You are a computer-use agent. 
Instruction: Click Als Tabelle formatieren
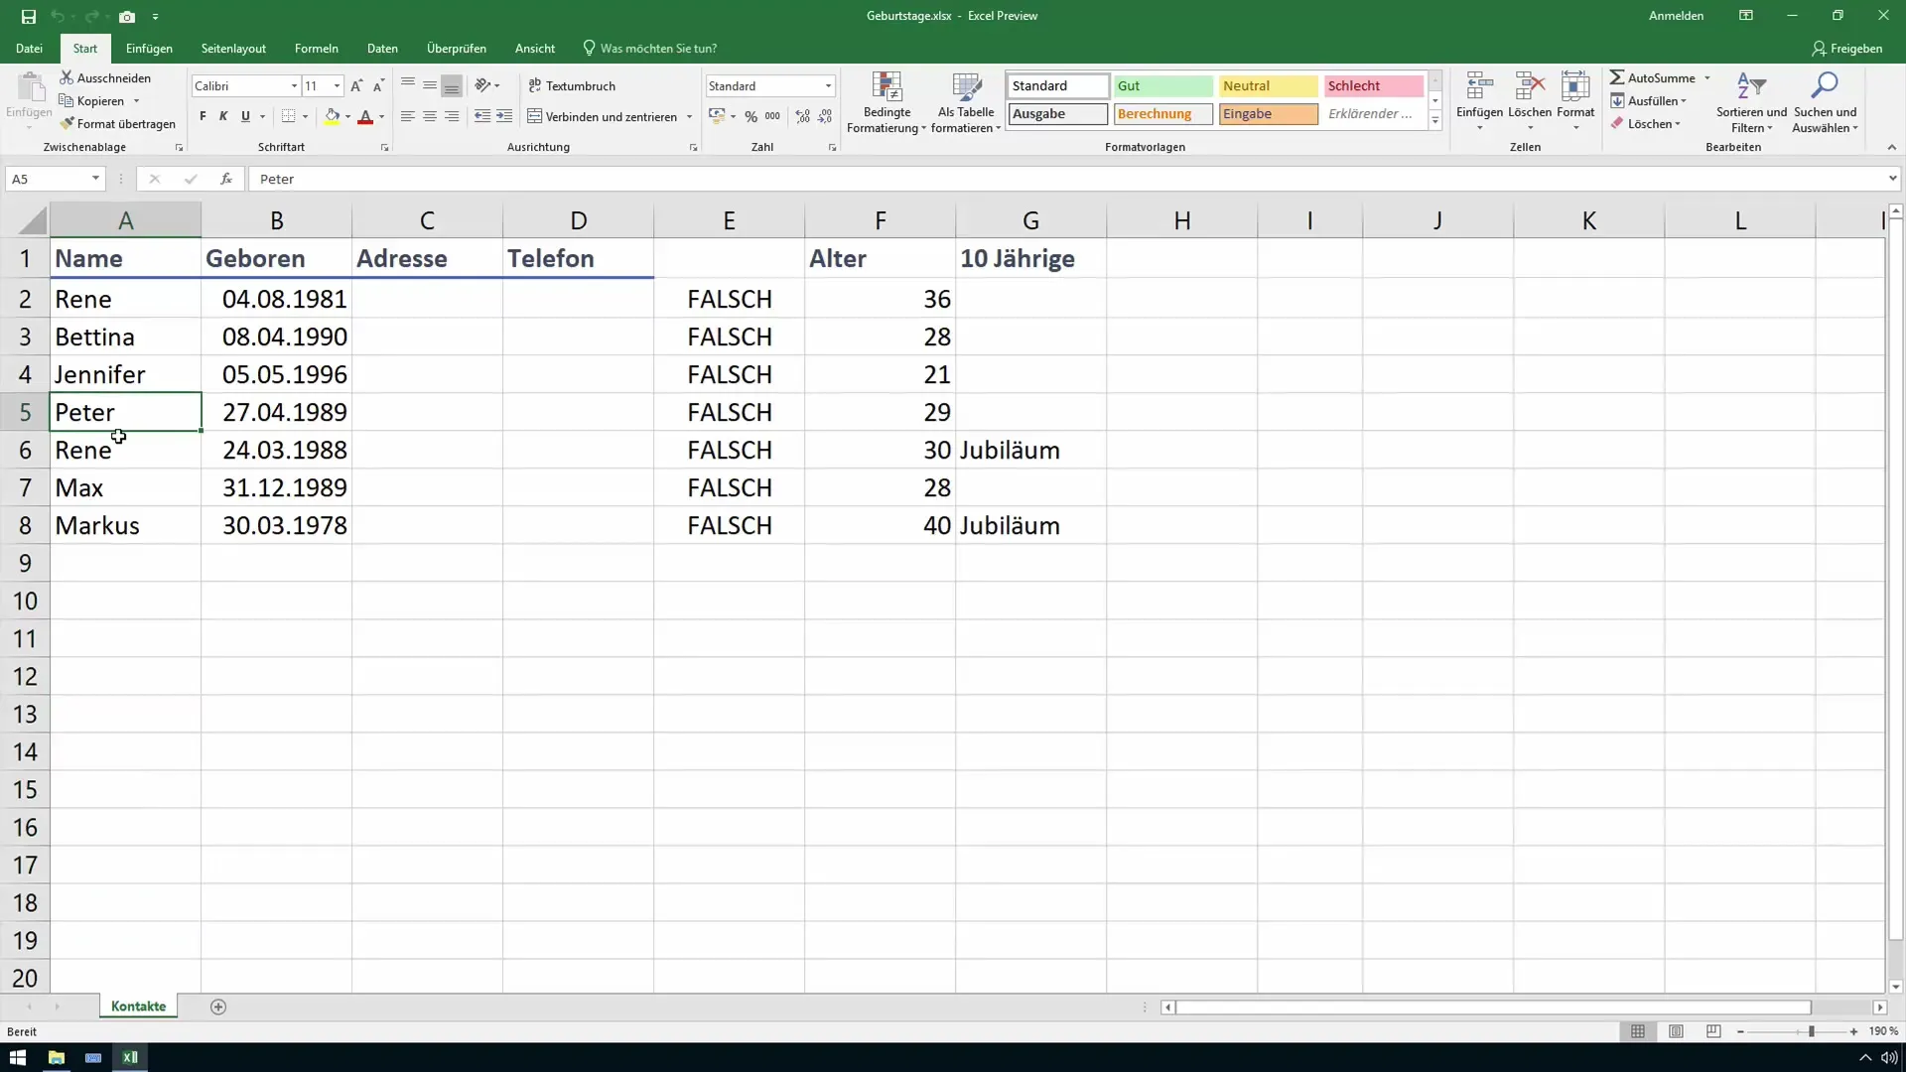click(x=966, y=102)
